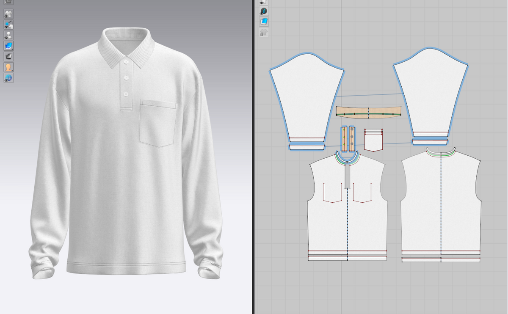Open avatar skin render style options
Screen dimensions: 508x314
(8, 67)
